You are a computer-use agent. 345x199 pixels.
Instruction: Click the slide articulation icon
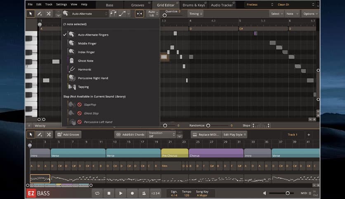(x=122, y=14)
